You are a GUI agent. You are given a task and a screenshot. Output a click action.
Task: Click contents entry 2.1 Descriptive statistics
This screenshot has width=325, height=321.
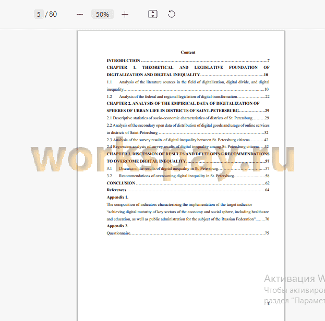click(x=188, y=118)
